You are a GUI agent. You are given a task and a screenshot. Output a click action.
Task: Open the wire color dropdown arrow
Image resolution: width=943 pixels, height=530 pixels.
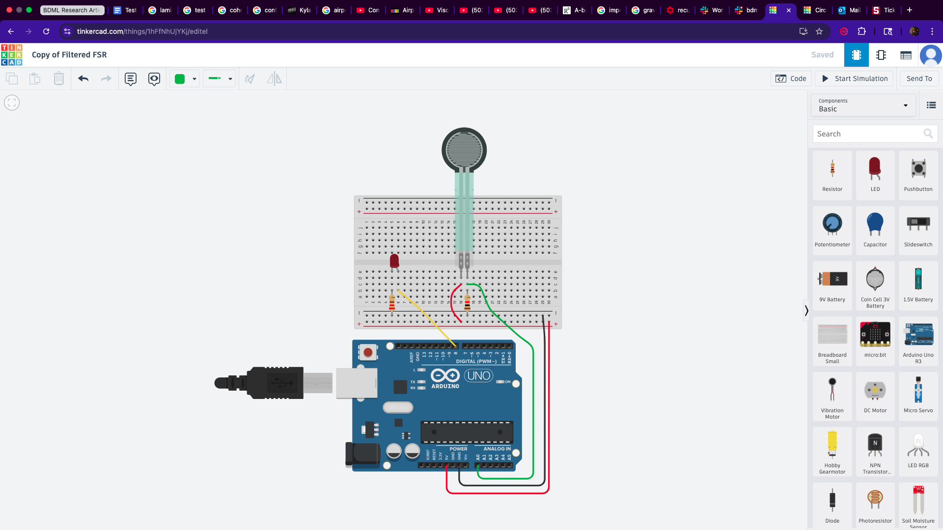(194, 79)
